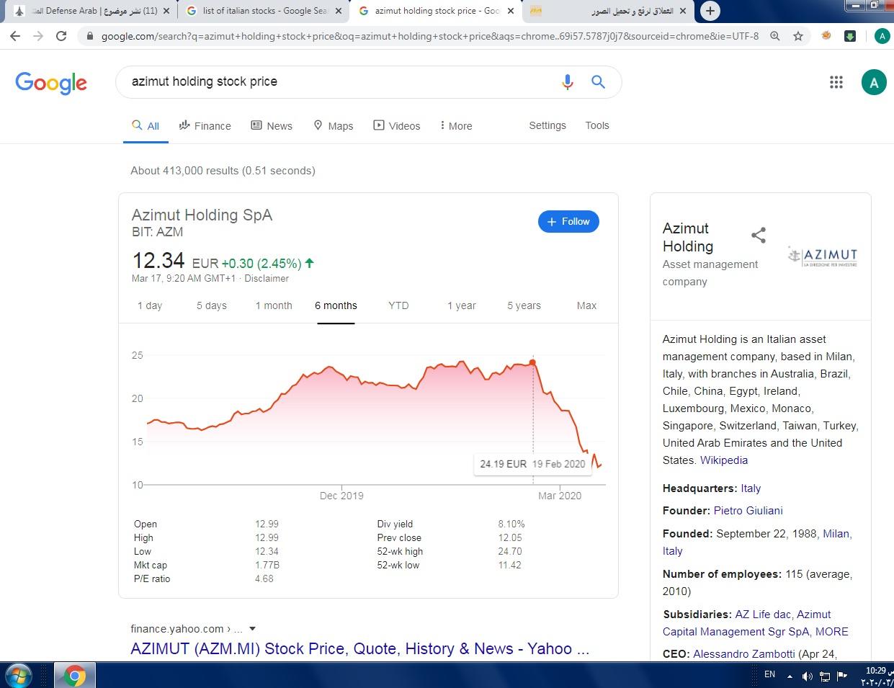
Task: Close the azimut holding stock price tab
Action: point(511,11)
